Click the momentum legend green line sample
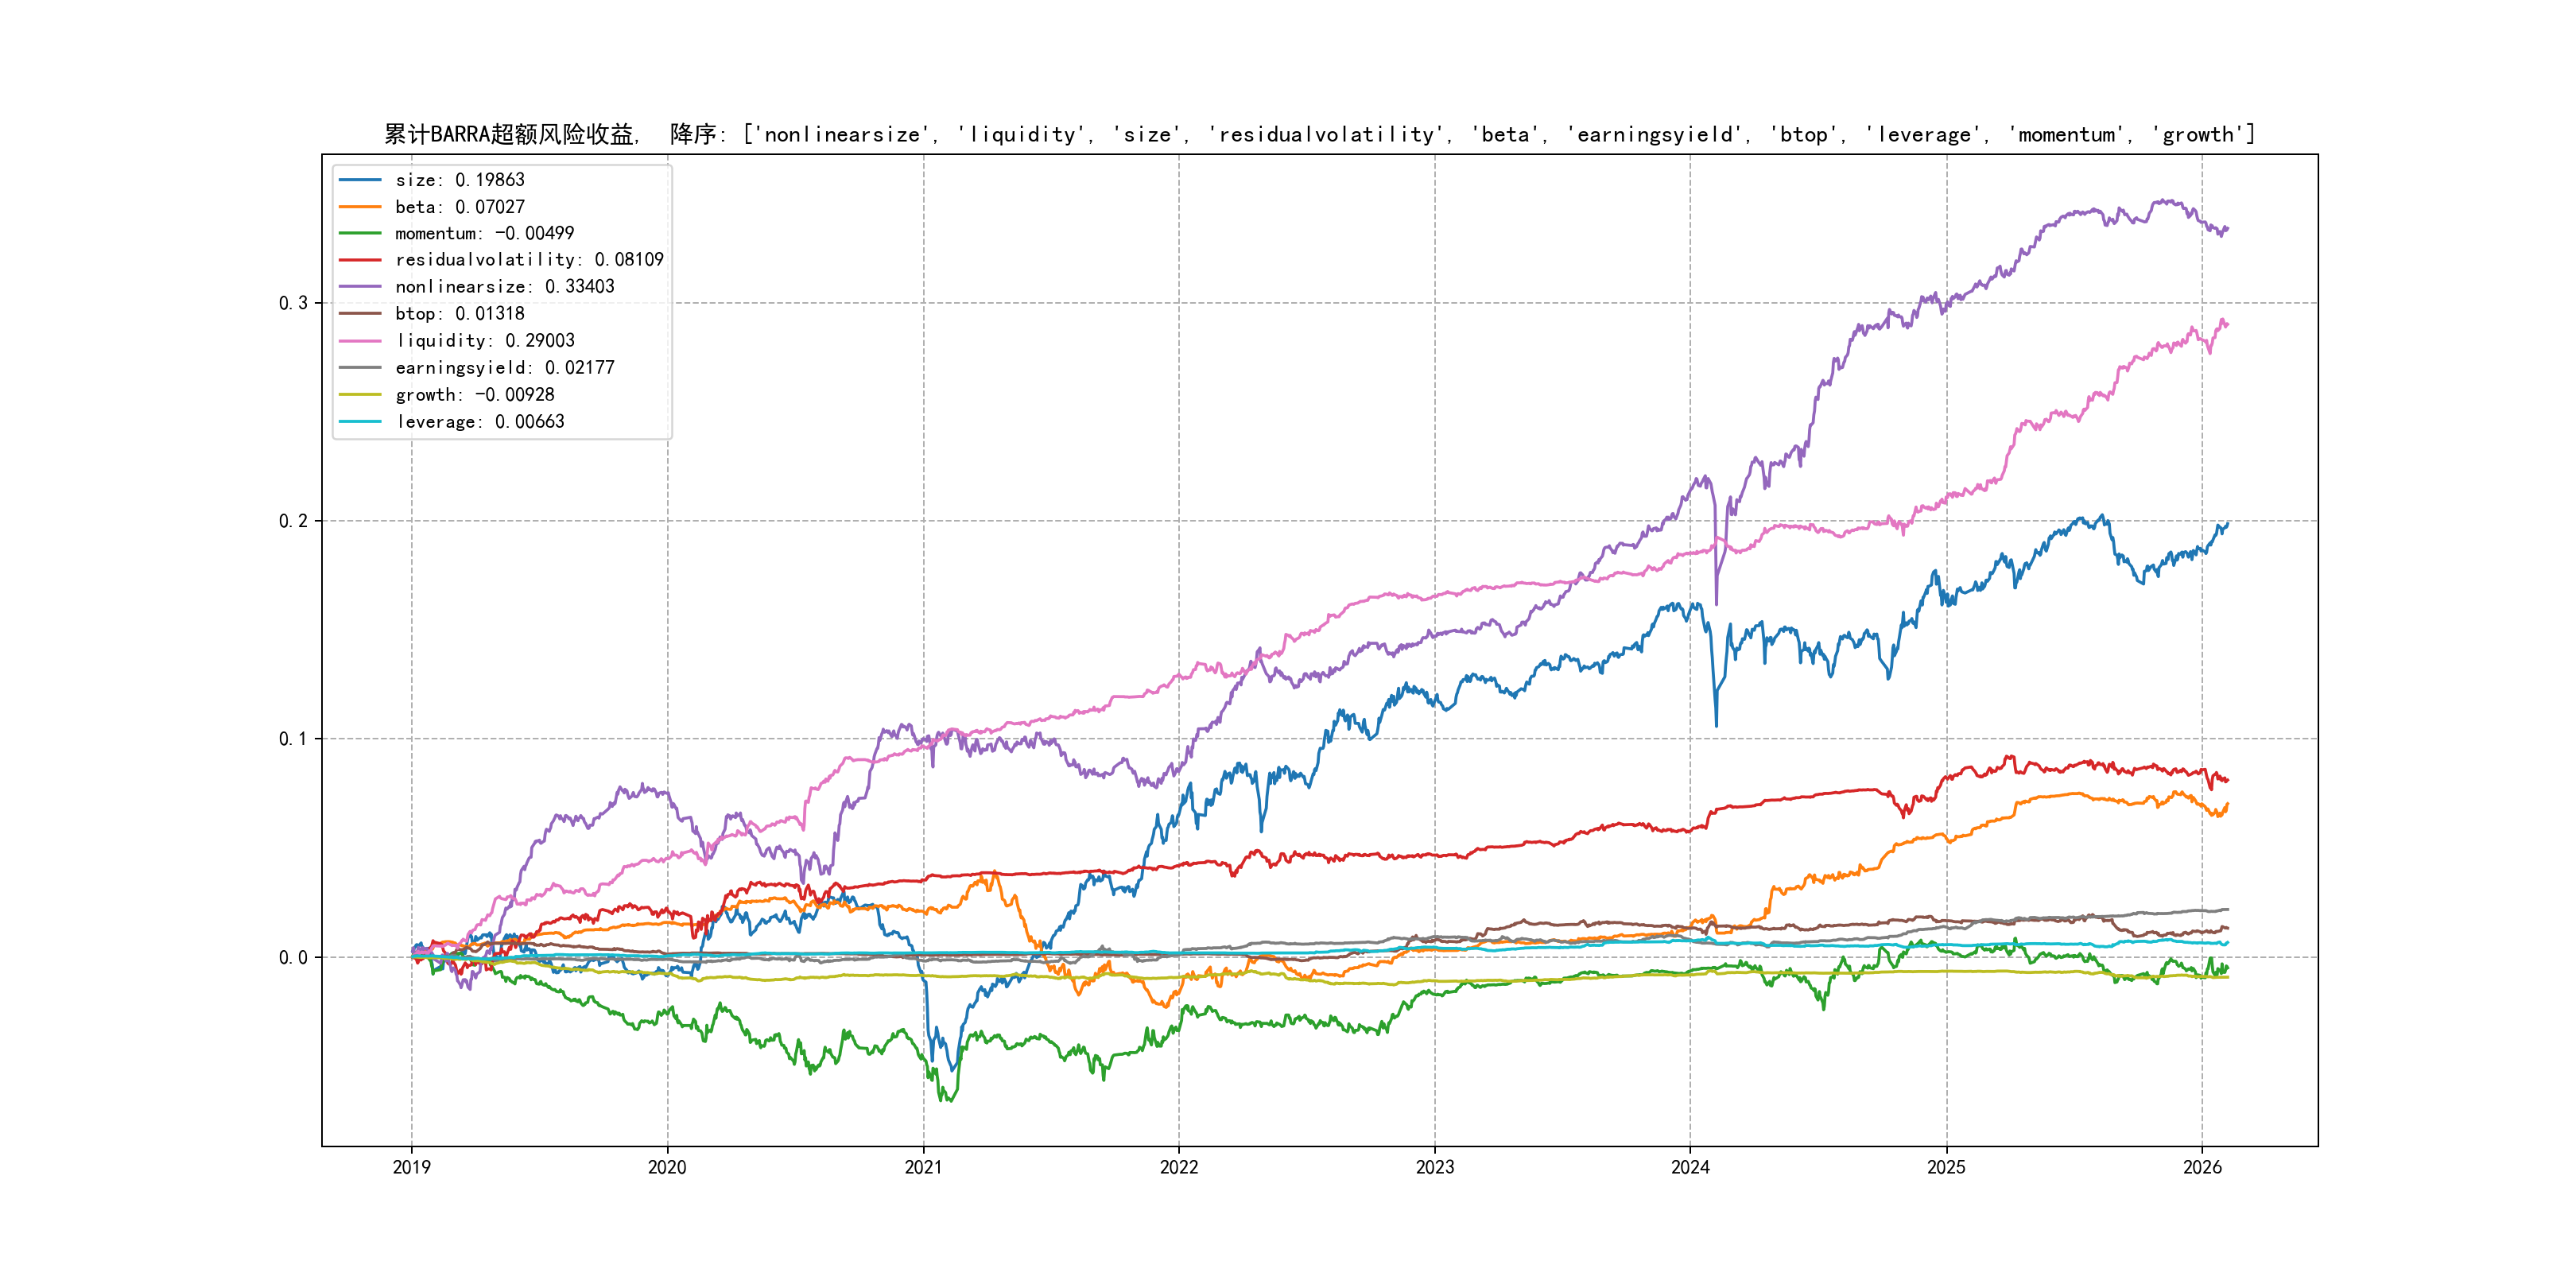The width and height of the screenshot is (2576, 1288). click(x=360, y=233)
